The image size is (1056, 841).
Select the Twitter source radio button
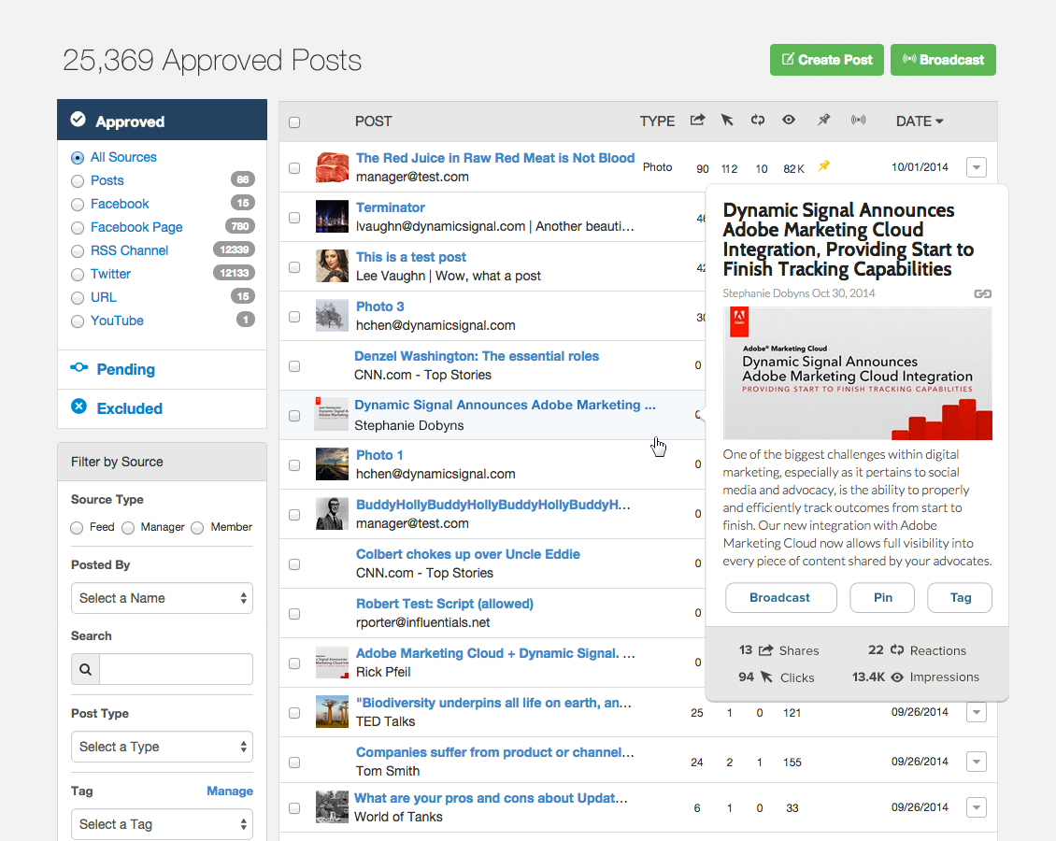pyautogui.click(x=78, y=274)
